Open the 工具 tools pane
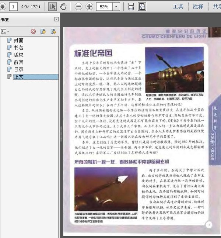This screenshot has width=221, height=238. pos(178,7)
